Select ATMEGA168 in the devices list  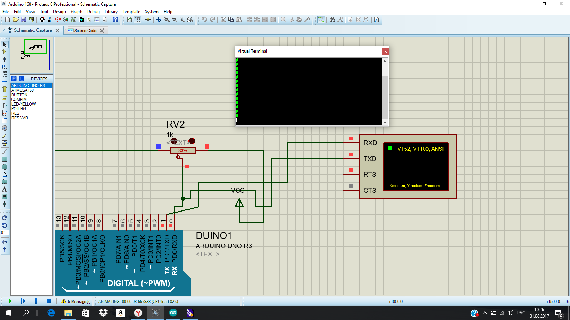(x=31, y=90)
